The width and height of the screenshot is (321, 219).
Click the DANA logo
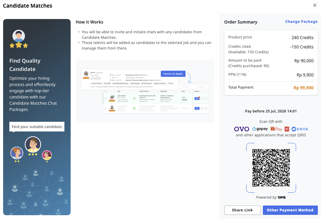(x=300, y=129)
